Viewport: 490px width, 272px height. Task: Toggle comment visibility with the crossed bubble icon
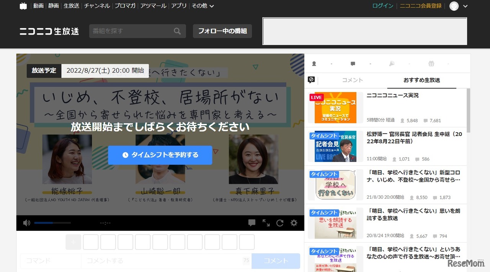pyautogui.click(x=311, y=80)
